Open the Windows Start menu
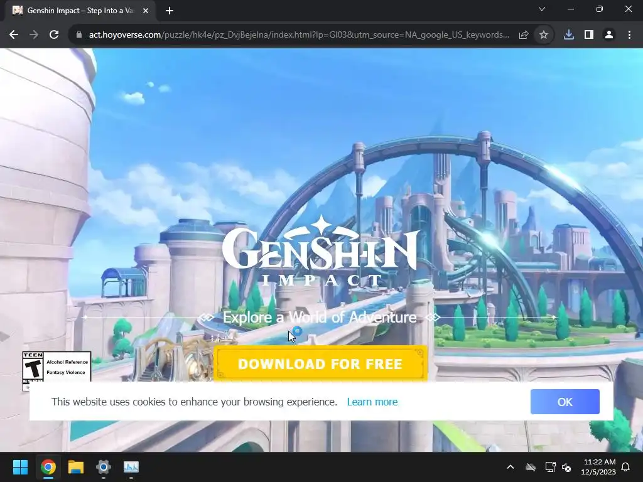Viewport: 643px width, 482px height. [20, 467]
